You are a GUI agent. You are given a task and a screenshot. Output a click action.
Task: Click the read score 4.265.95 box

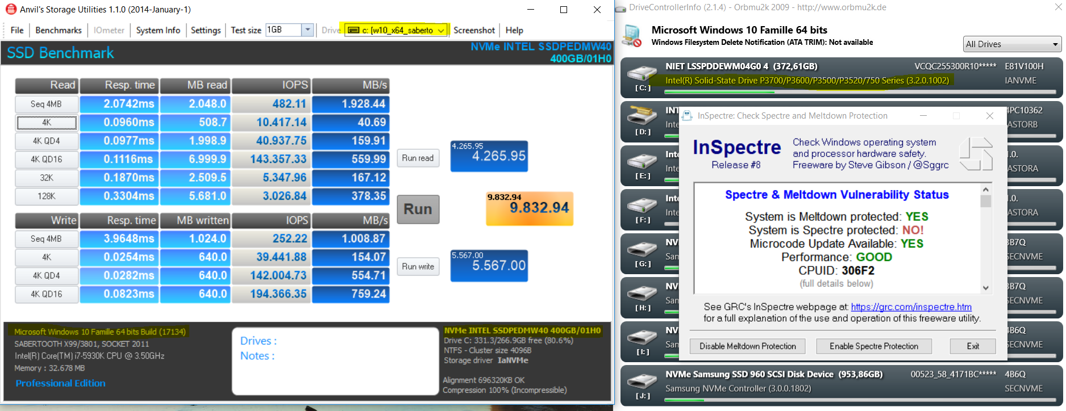(x=489, y=156)
